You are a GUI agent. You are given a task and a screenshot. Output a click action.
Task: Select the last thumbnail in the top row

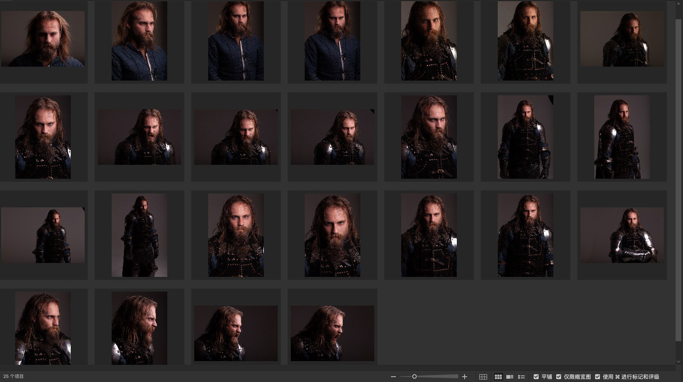(x=622, y=39)
